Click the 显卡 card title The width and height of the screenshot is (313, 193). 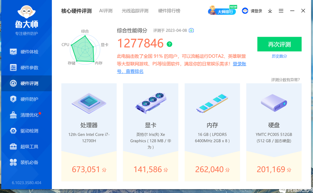click(x=151, y=125)
